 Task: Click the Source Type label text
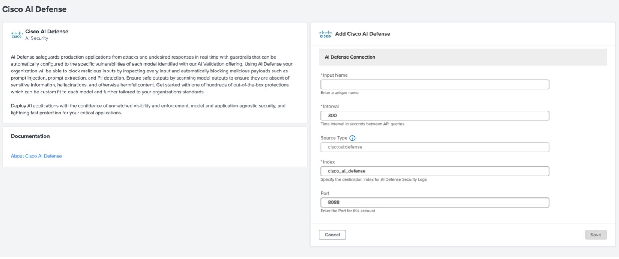tap(334, 138)
